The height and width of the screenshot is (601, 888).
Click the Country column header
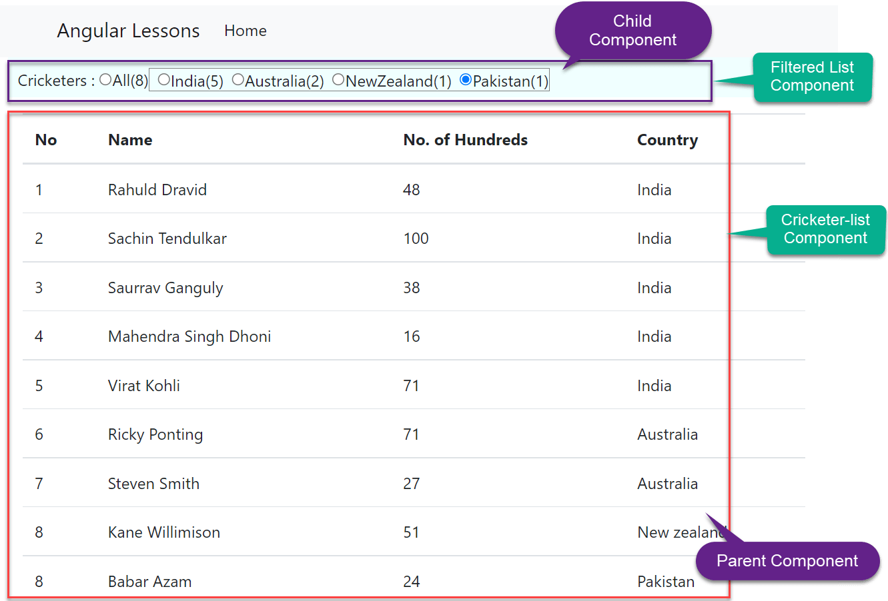(x=668, y=140)
